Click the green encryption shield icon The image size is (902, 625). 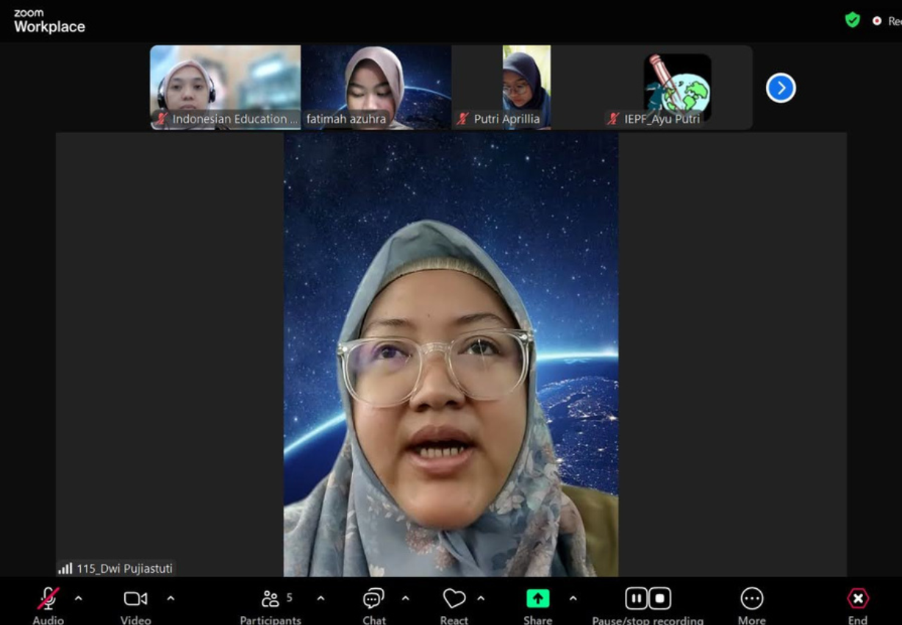tap(852, 21)
